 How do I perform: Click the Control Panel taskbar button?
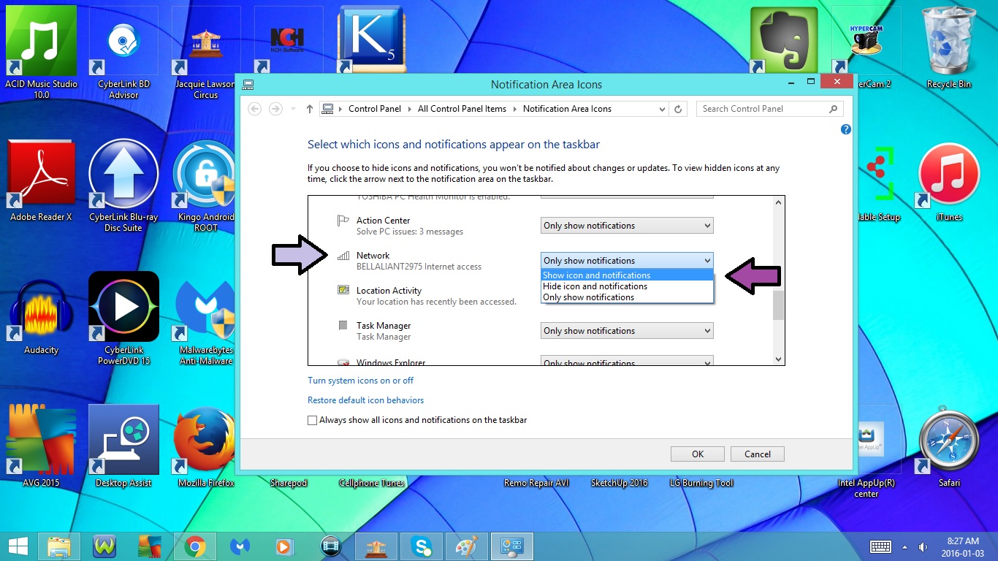(511, 546)
